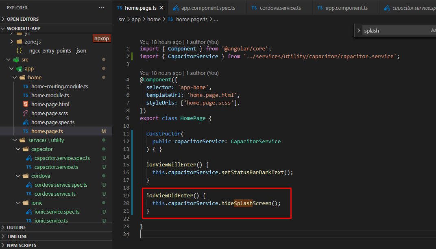The height and width of the screenshot is (249, 436).
Task: Open the Explorer more actions ellipsis
Action: tap(102, 7)
